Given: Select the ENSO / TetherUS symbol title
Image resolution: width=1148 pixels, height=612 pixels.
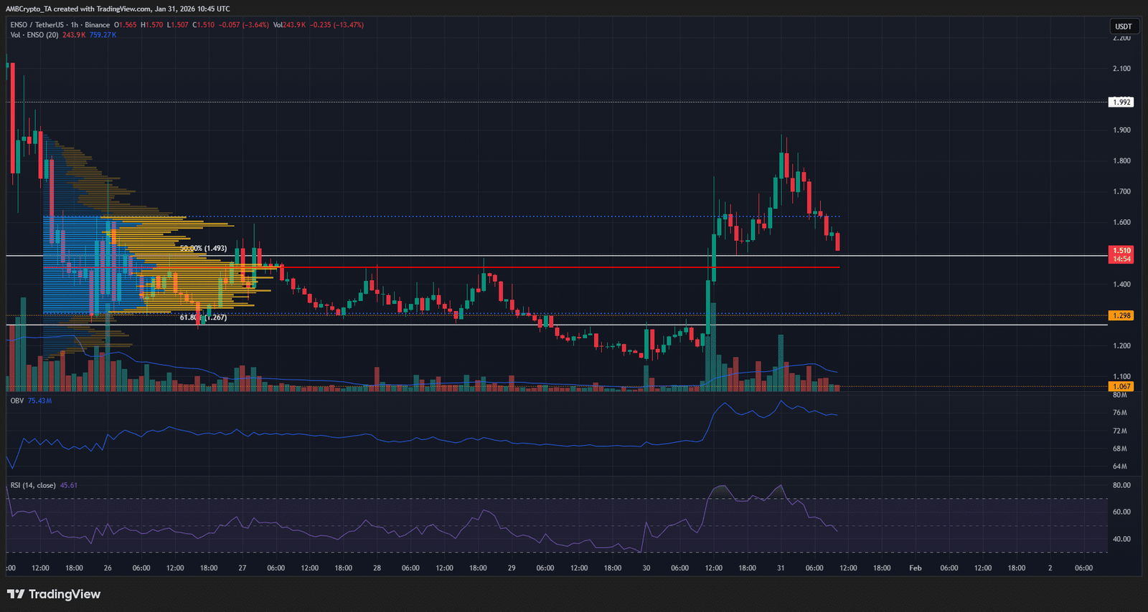Looking at the screenshot, I should click(36, 25).
